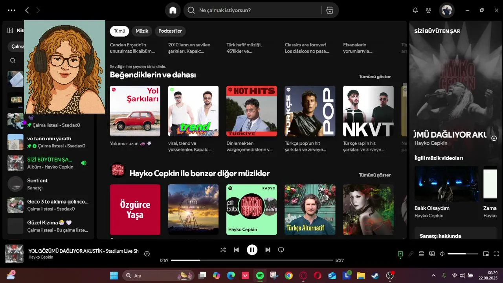Switch player to full screen
Viewport: 503px width, 283px height.
coord(496,254)
